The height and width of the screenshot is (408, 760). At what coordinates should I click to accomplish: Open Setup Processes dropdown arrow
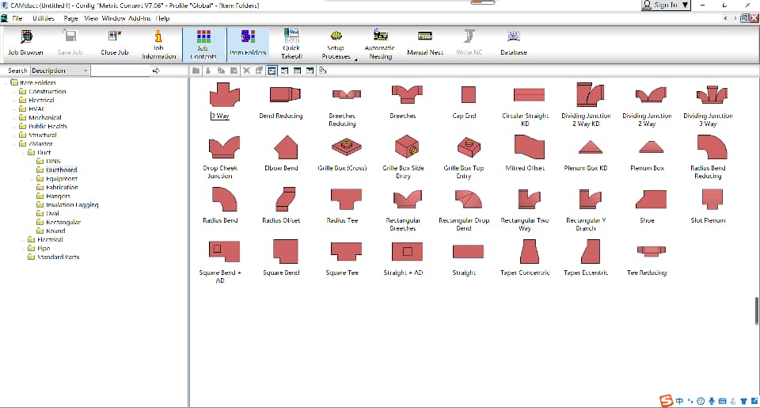point(355,59)
